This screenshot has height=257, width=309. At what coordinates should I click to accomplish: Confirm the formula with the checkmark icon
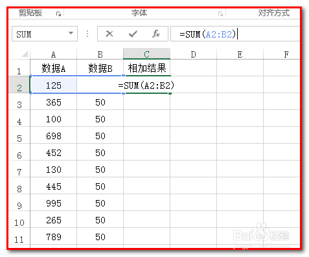[133, 34]
